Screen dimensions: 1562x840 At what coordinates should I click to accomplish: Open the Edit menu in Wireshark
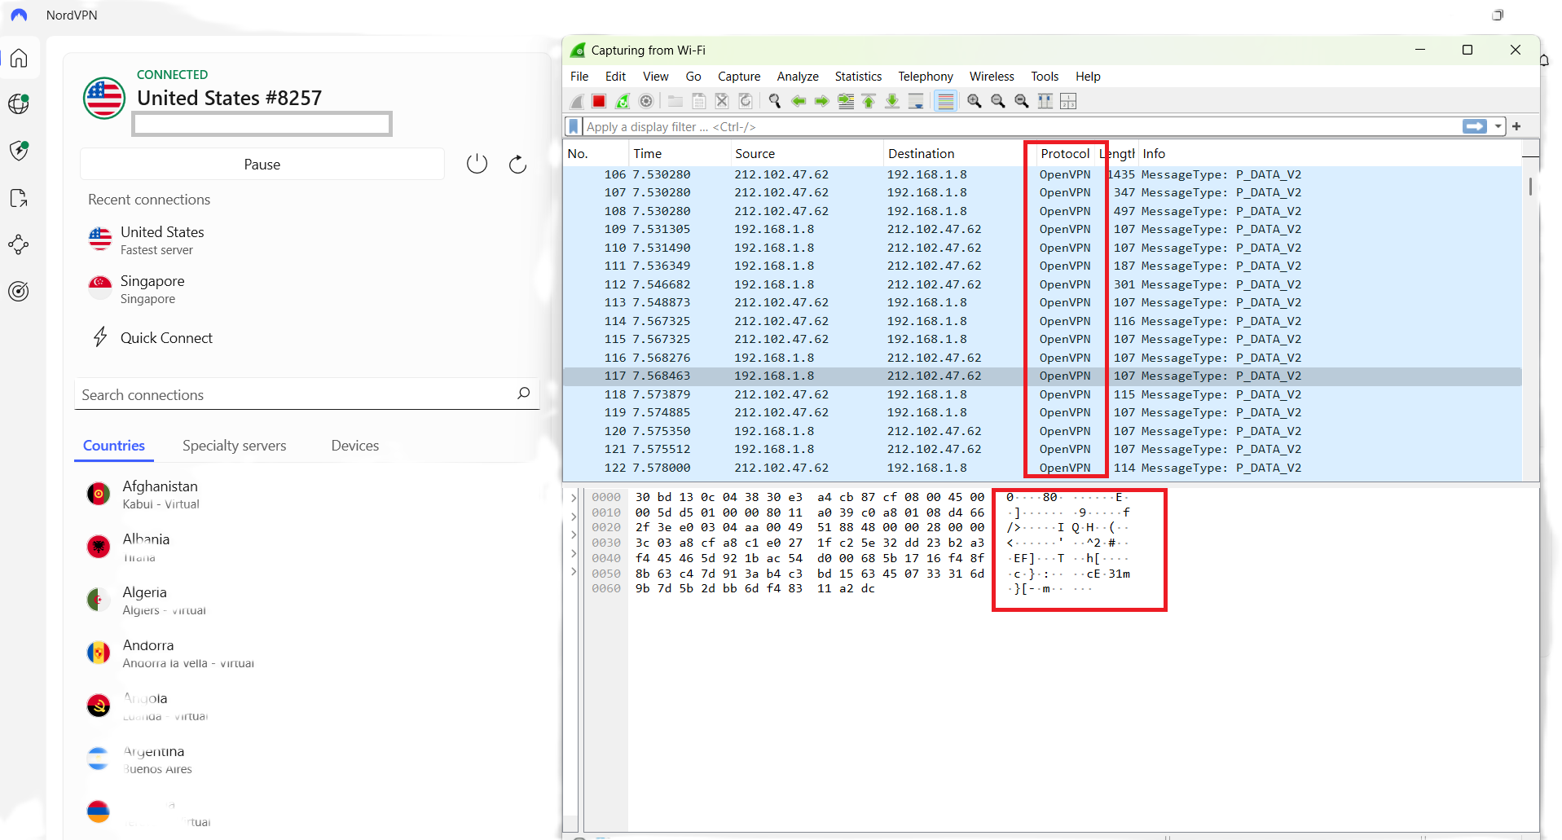[x=615, y=76]
